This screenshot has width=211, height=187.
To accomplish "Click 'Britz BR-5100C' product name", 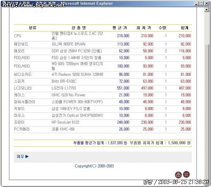I will point(64,81).
